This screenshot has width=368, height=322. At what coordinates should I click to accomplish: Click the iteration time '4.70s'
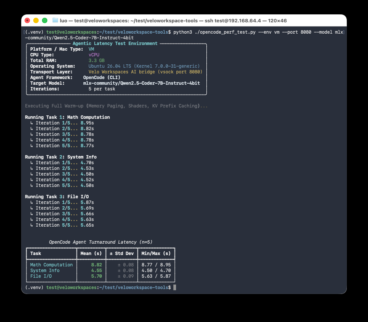click(87, 163)
